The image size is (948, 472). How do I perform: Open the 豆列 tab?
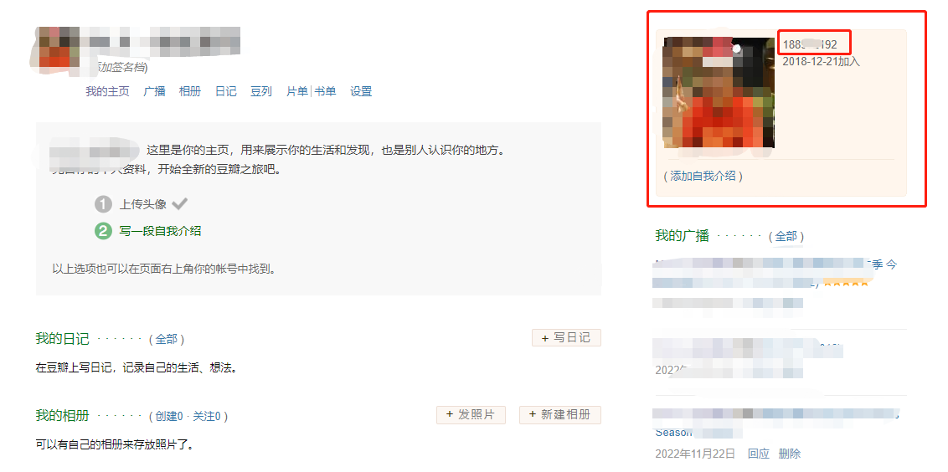coord(261,92)
